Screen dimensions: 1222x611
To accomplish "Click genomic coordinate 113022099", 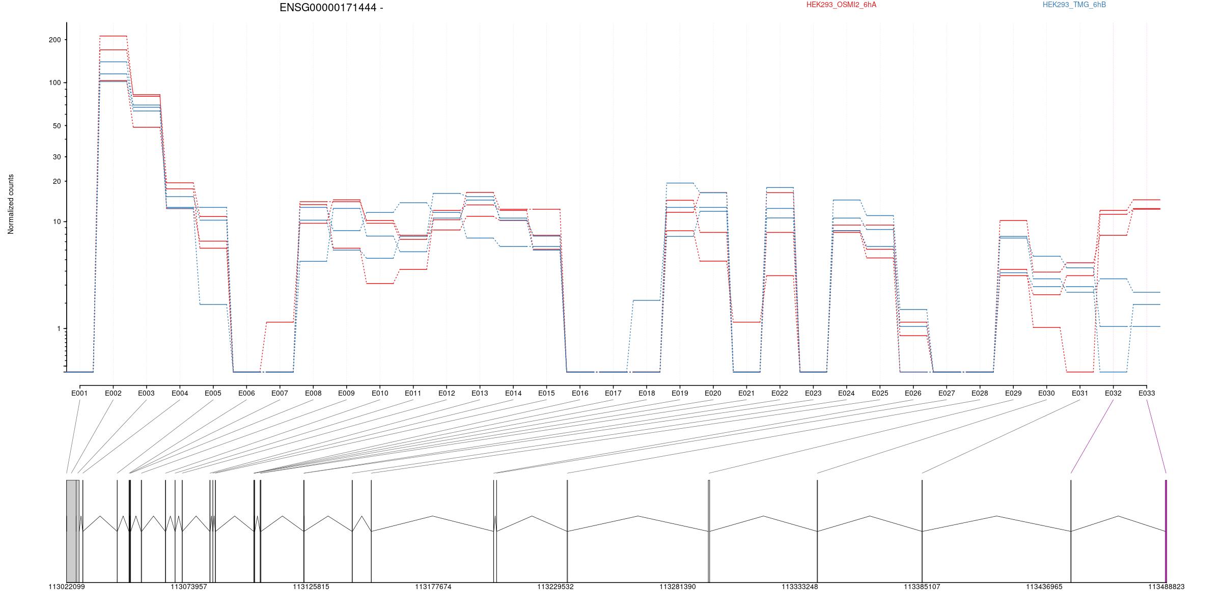I will pyautogui.click(x=67, y=587).
